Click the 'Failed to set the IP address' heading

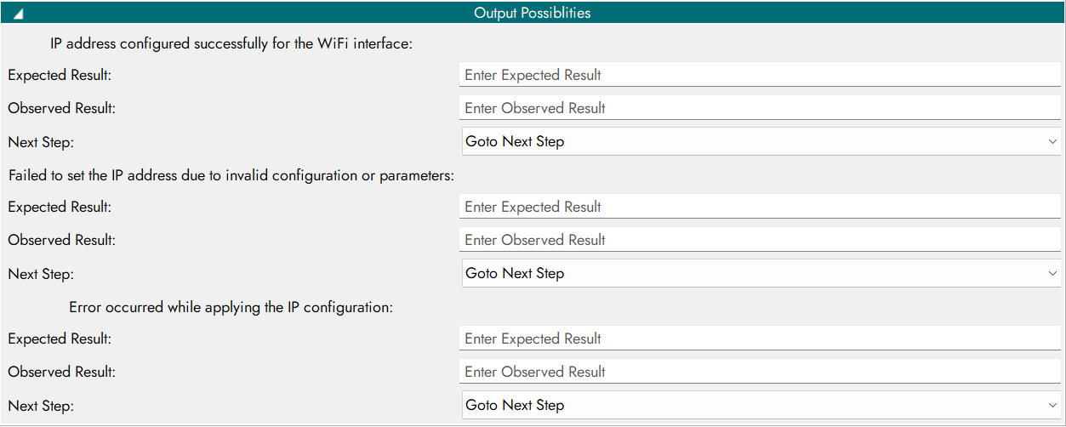click(231, 175)
